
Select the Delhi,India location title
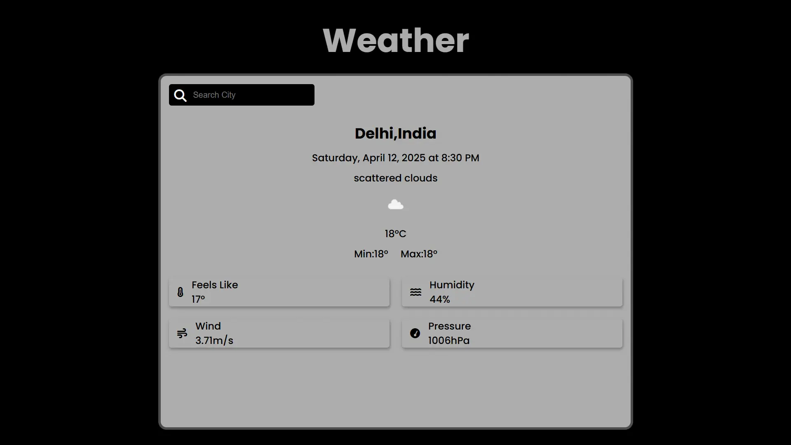pos(395,134)
